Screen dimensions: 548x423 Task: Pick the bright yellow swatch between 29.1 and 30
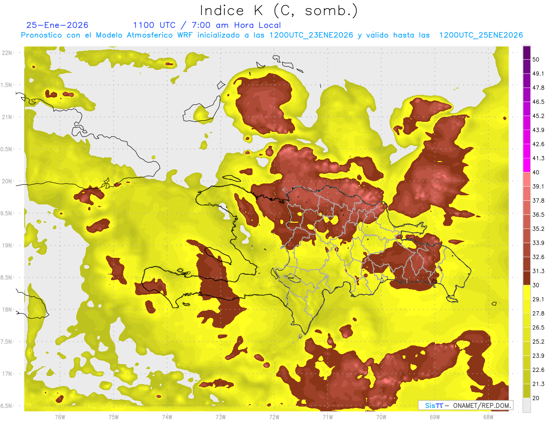point(527,292)
